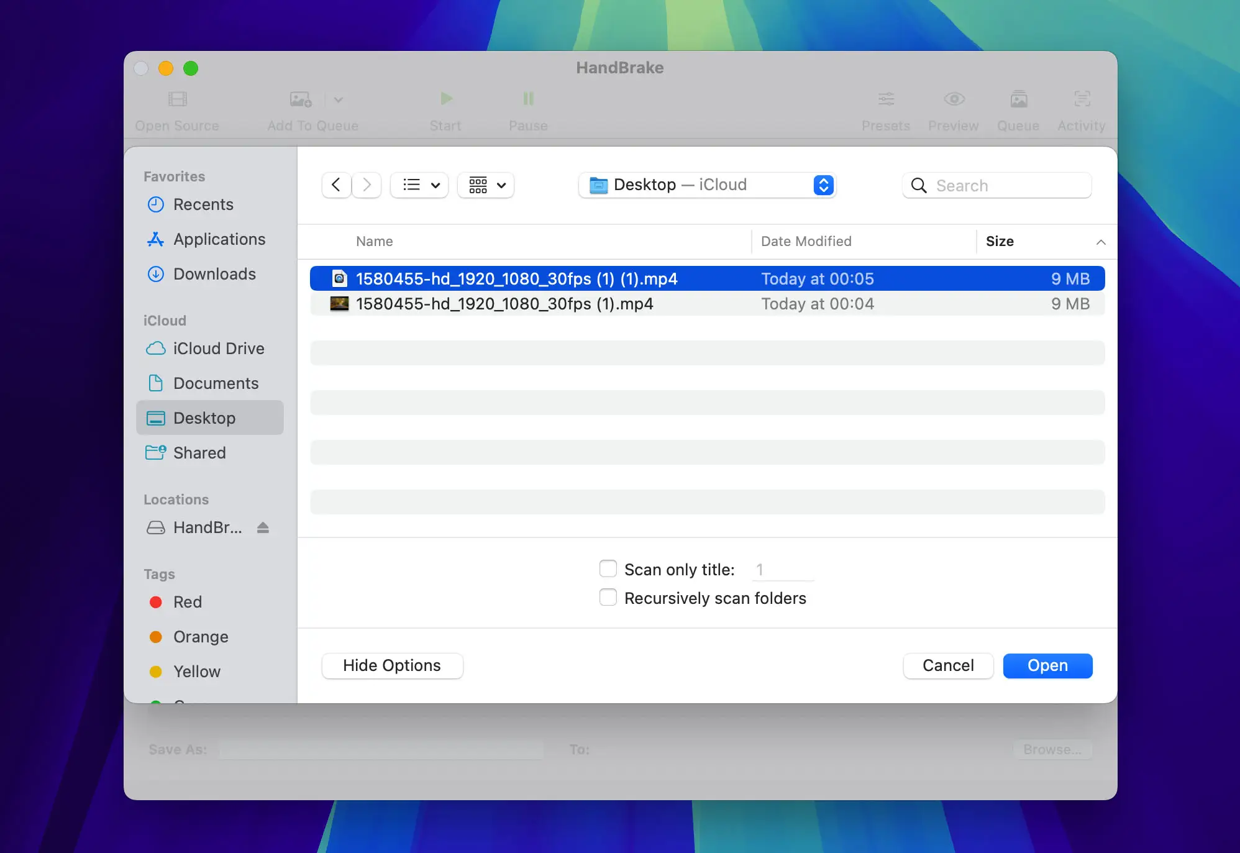Click Date Modified cell Today at 00:05
This screenshot has width=1240, height=853.
click(818, 279)
